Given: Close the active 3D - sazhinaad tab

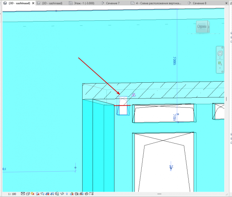Looking at the screenshot, I should 33,3.
